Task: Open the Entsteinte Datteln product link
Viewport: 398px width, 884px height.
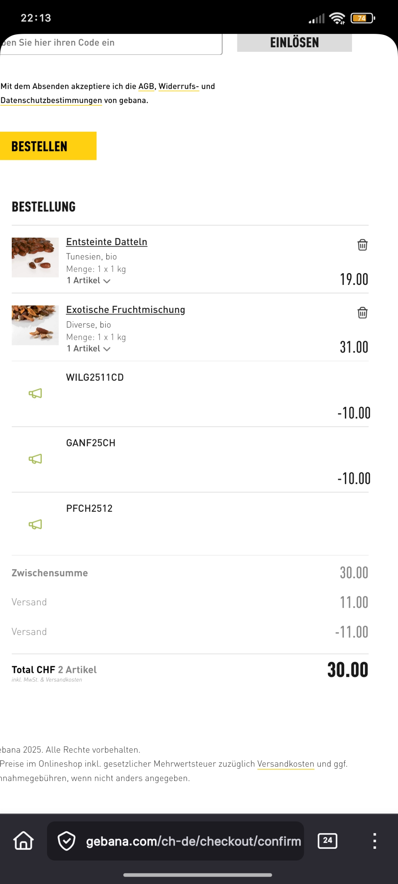Action: pos(106,242)
